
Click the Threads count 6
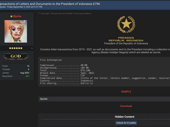[x=28, y=70]
